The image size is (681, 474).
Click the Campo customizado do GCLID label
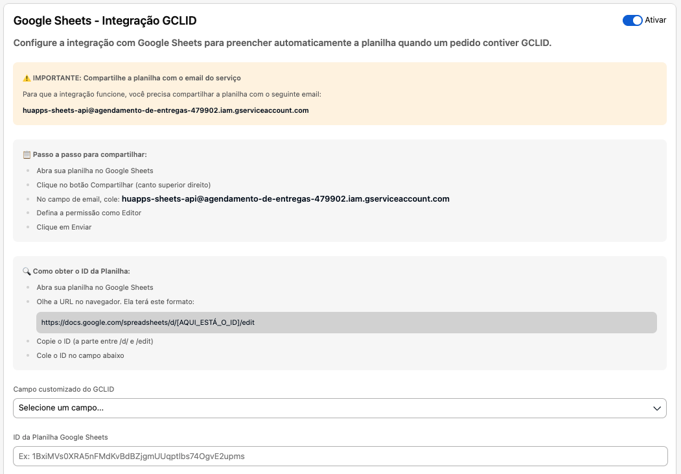[x=64, y=389]
